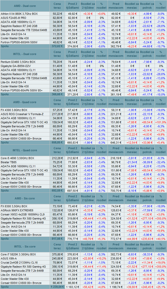Image resolution: width=167 pixels, height=289 pixels.
Task: Select the Fortron FSP500-60APN 500W 85+ entry
Action: point(22,90)
